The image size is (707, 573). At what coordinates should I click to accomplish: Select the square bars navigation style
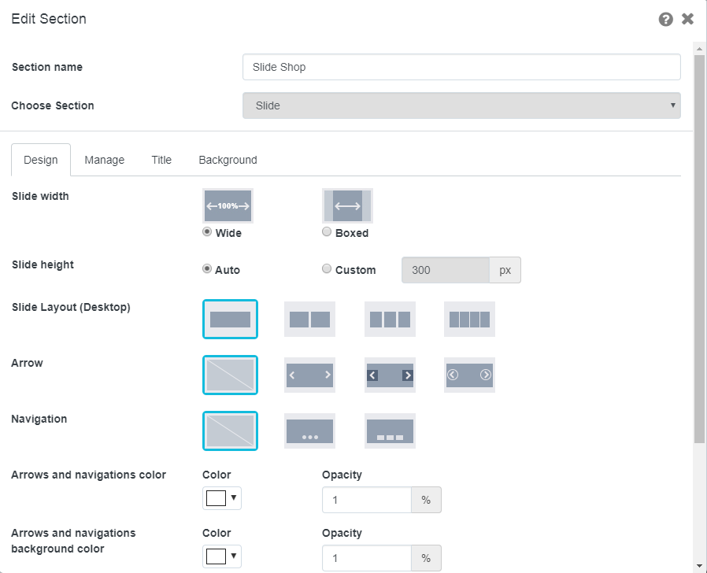390,431
